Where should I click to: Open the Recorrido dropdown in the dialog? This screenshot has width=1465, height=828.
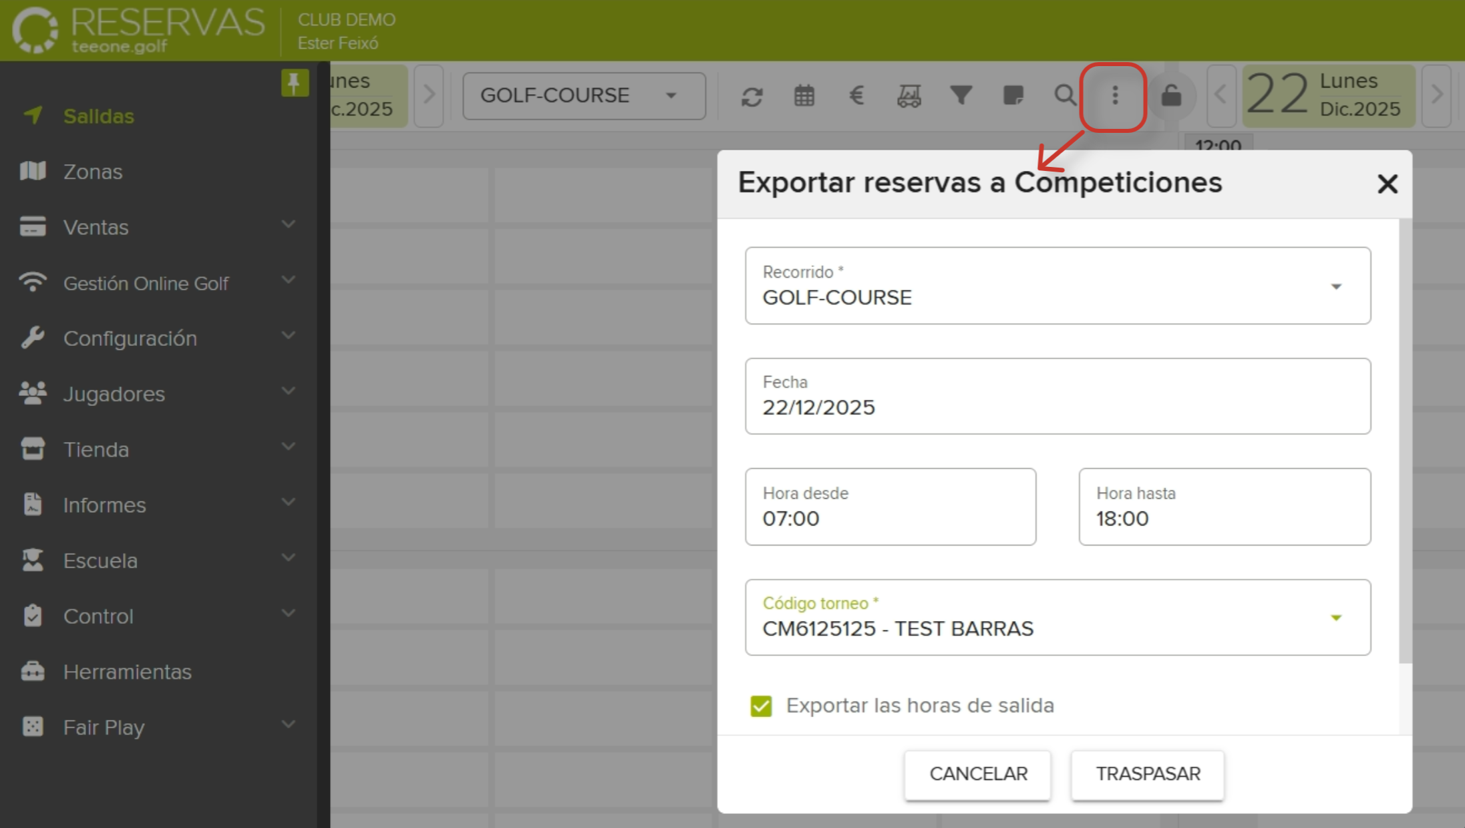coord(1336,286)
